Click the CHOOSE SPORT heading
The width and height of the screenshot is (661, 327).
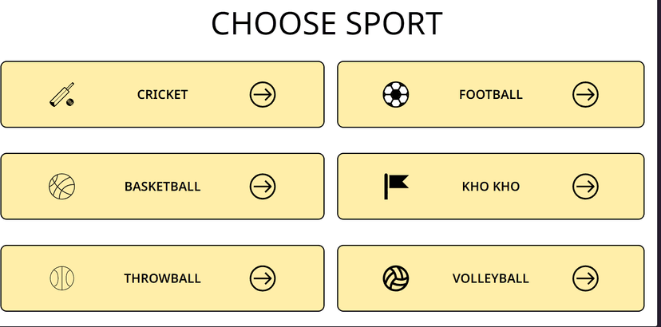pos(327,24)
